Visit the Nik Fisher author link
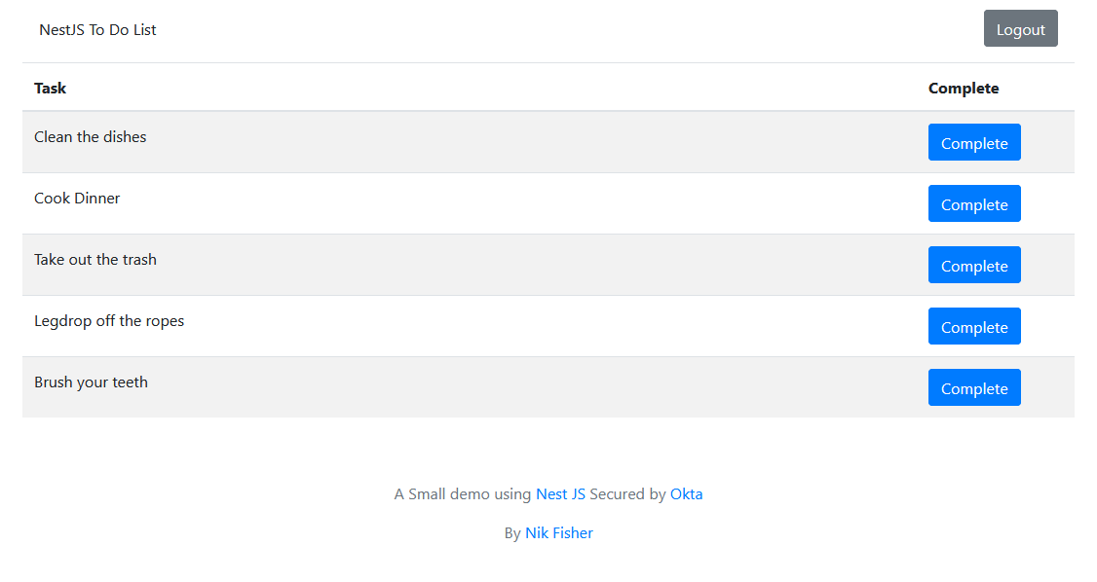The height and width of the screenshot is (582, 1097). pyautogui.click(x=558, y=533)
